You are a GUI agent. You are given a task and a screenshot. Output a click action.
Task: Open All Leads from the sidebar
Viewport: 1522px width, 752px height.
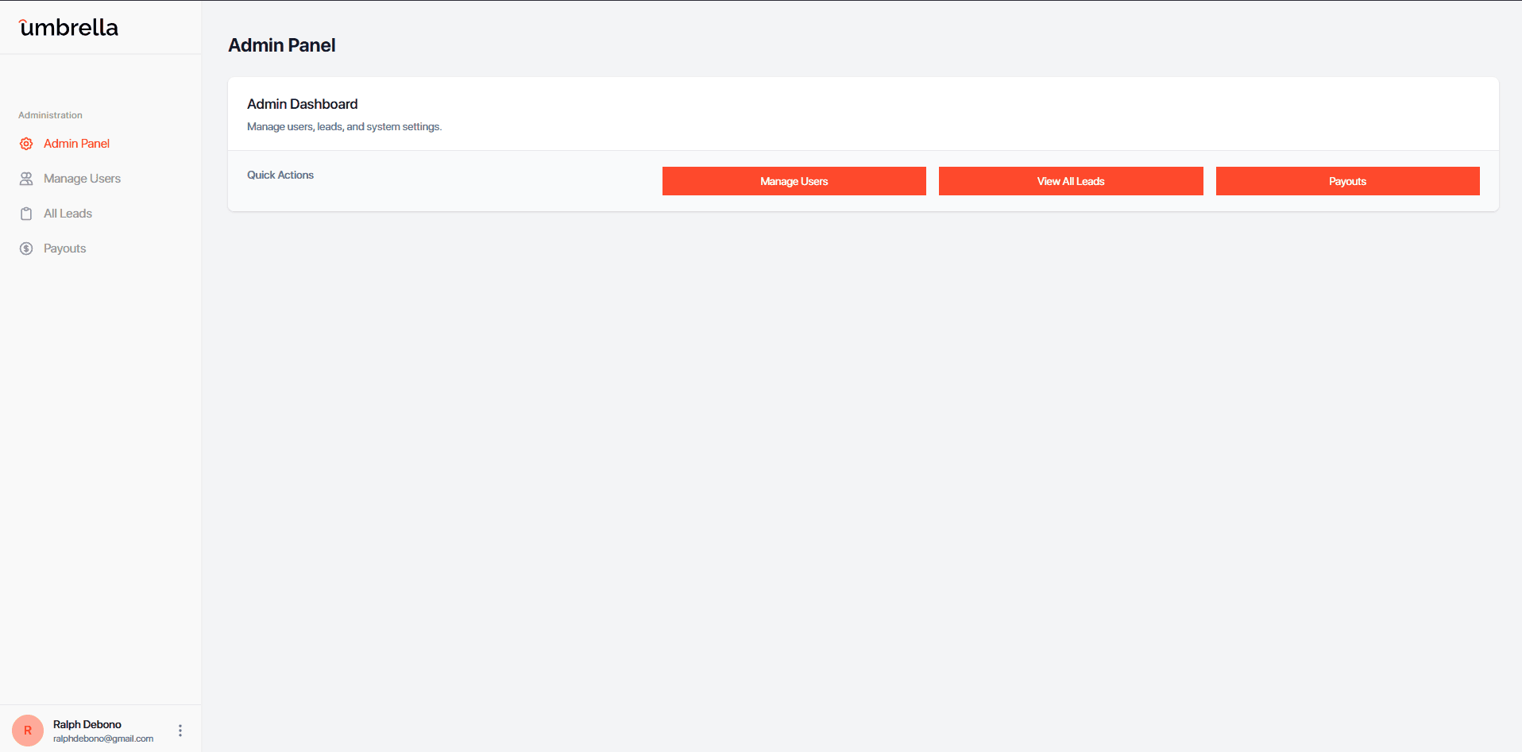tap(67, 214)
